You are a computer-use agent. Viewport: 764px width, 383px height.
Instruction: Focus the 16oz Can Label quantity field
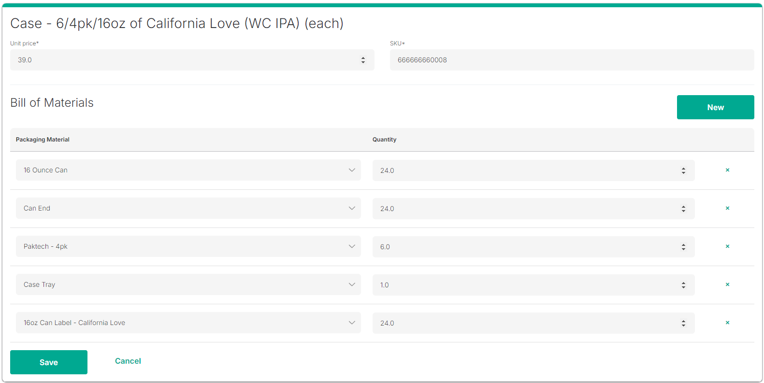point(533,323)
